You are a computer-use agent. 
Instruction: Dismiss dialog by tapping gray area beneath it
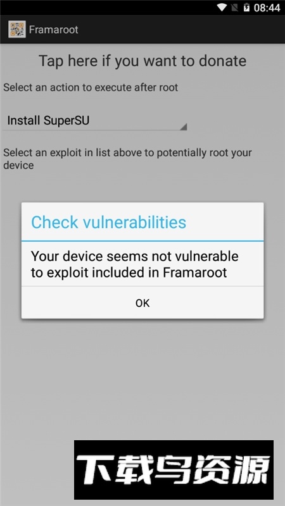[142, 371]
